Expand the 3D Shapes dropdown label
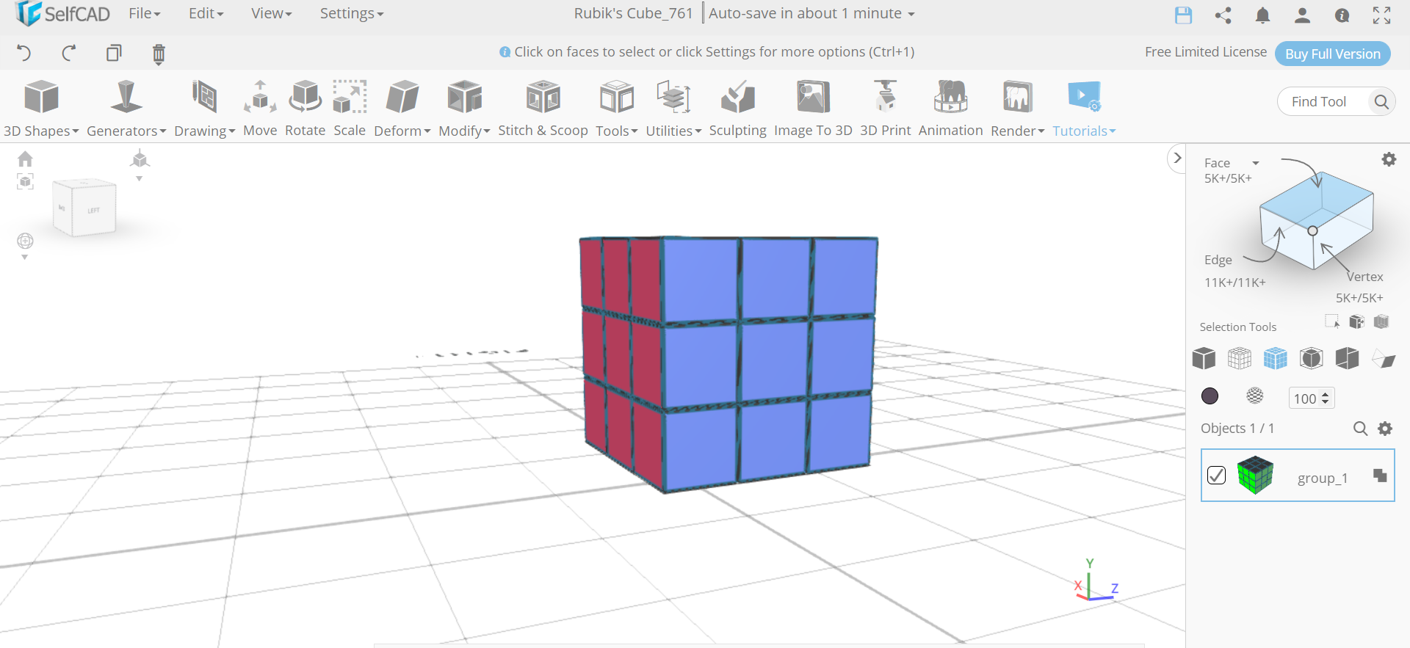This screenshot has height=648, width=1410. click(x=41, y=131)
